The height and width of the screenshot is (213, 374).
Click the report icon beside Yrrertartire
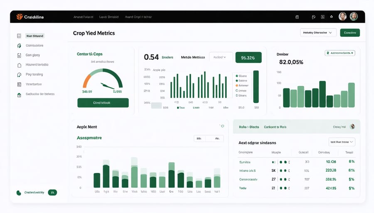tap(19, 85)
